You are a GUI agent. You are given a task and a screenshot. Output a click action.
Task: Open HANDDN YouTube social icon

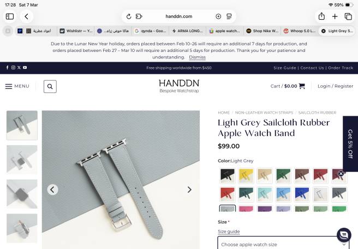[x=25, y=67]
